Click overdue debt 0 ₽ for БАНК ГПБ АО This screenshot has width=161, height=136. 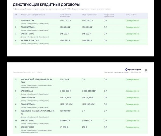coord(105,91)
